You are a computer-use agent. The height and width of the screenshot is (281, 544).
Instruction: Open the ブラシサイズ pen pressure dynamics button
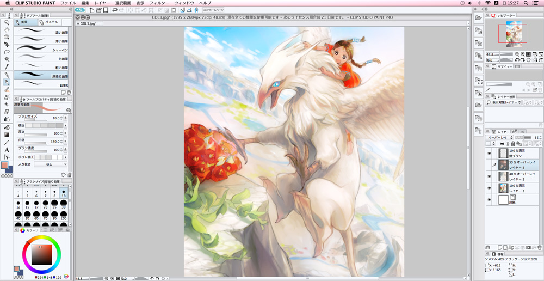point(65,118)
